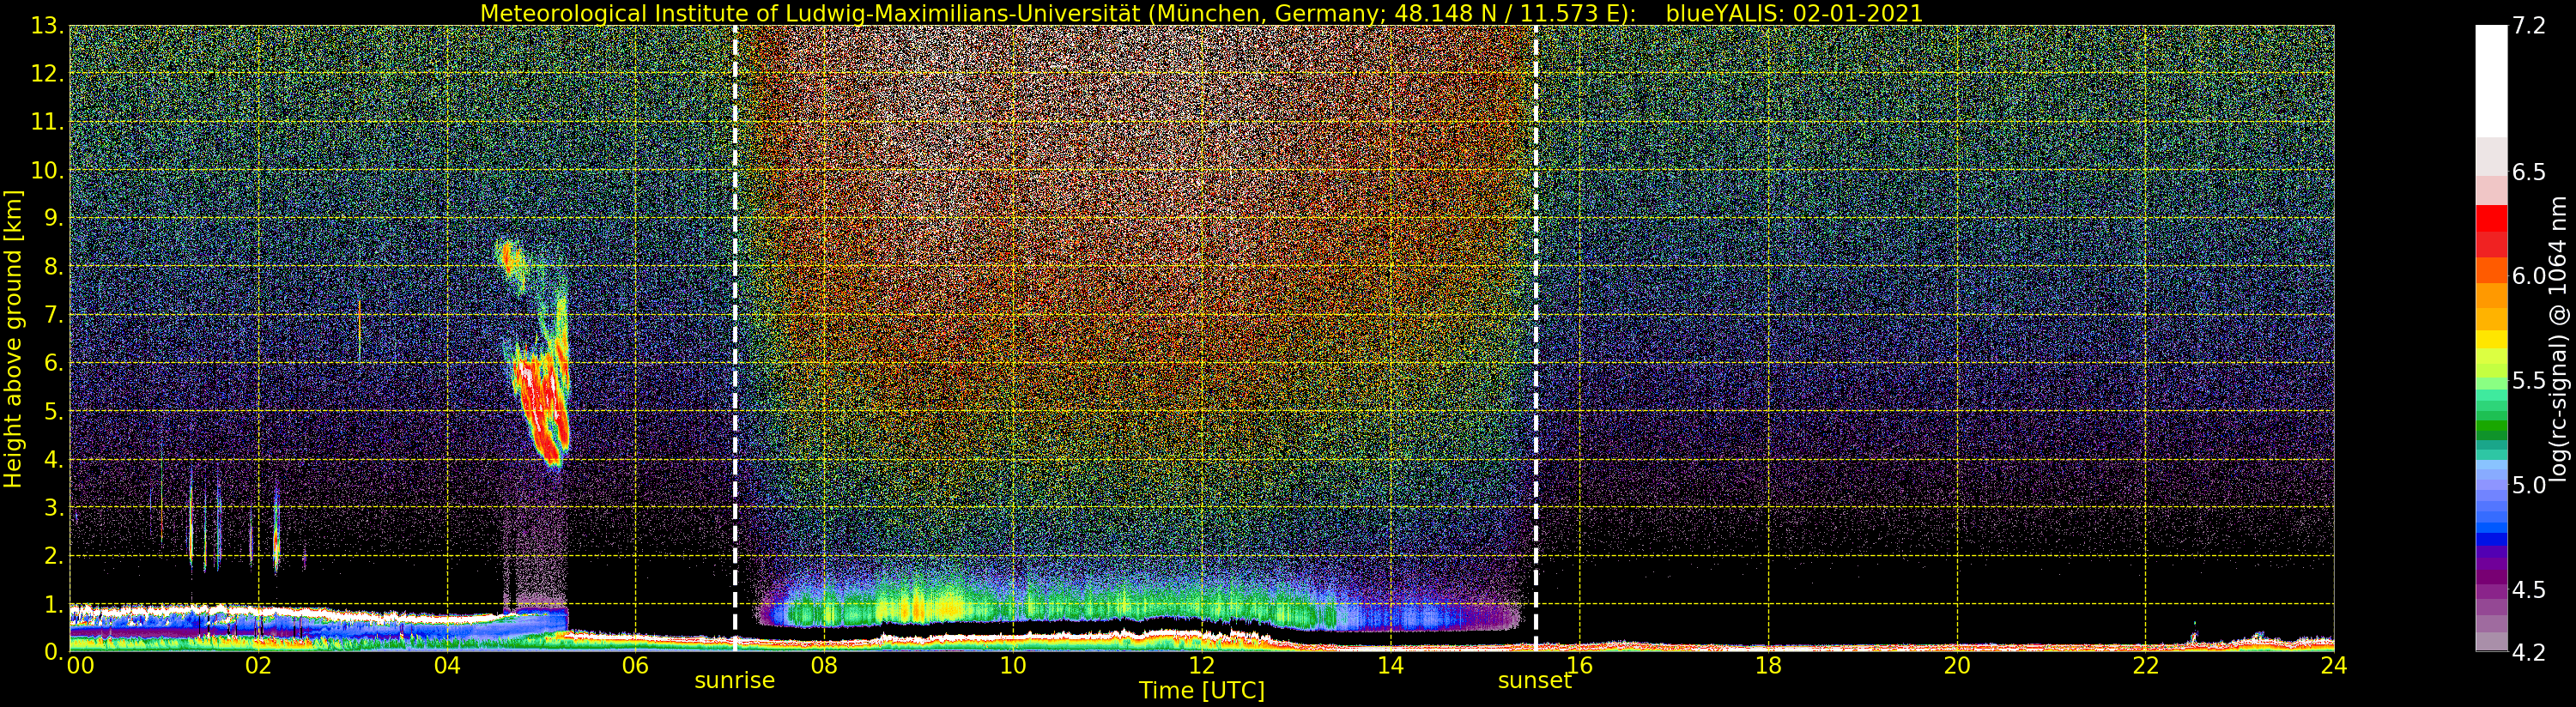Click the time axis tick '06'
The image size is (2576, 707).
(x=635, y=666)
